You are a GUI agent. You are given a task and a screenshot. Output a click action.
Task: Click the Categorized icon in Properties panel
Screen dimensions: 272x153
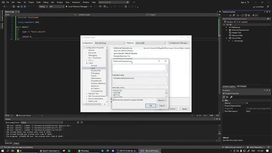click(224, 97)
